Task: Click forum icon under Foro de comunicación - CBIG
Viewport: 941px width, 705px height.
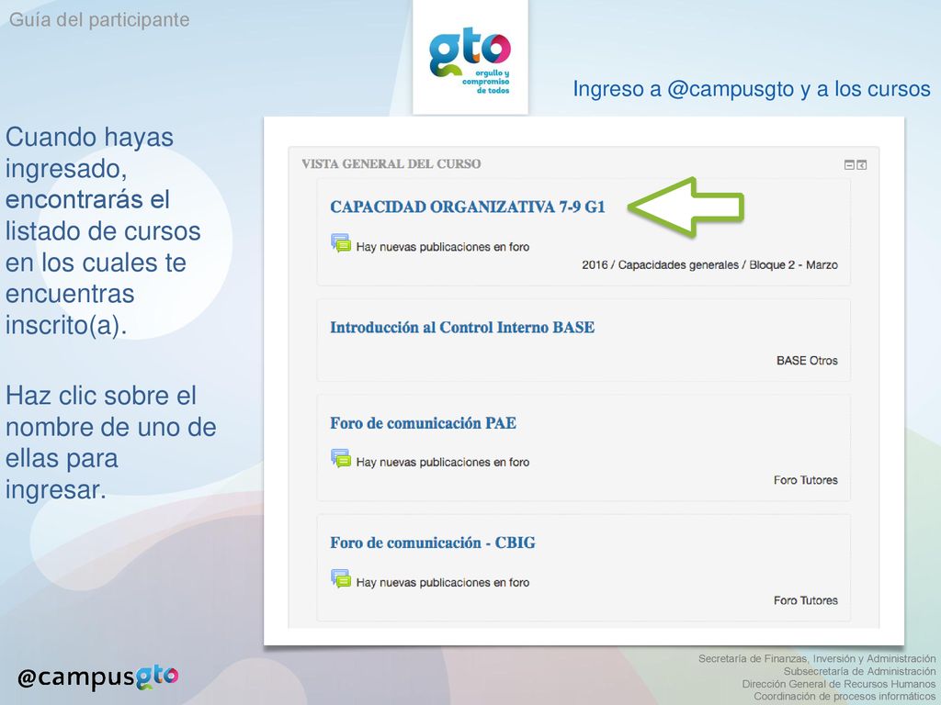Action: 341,578
